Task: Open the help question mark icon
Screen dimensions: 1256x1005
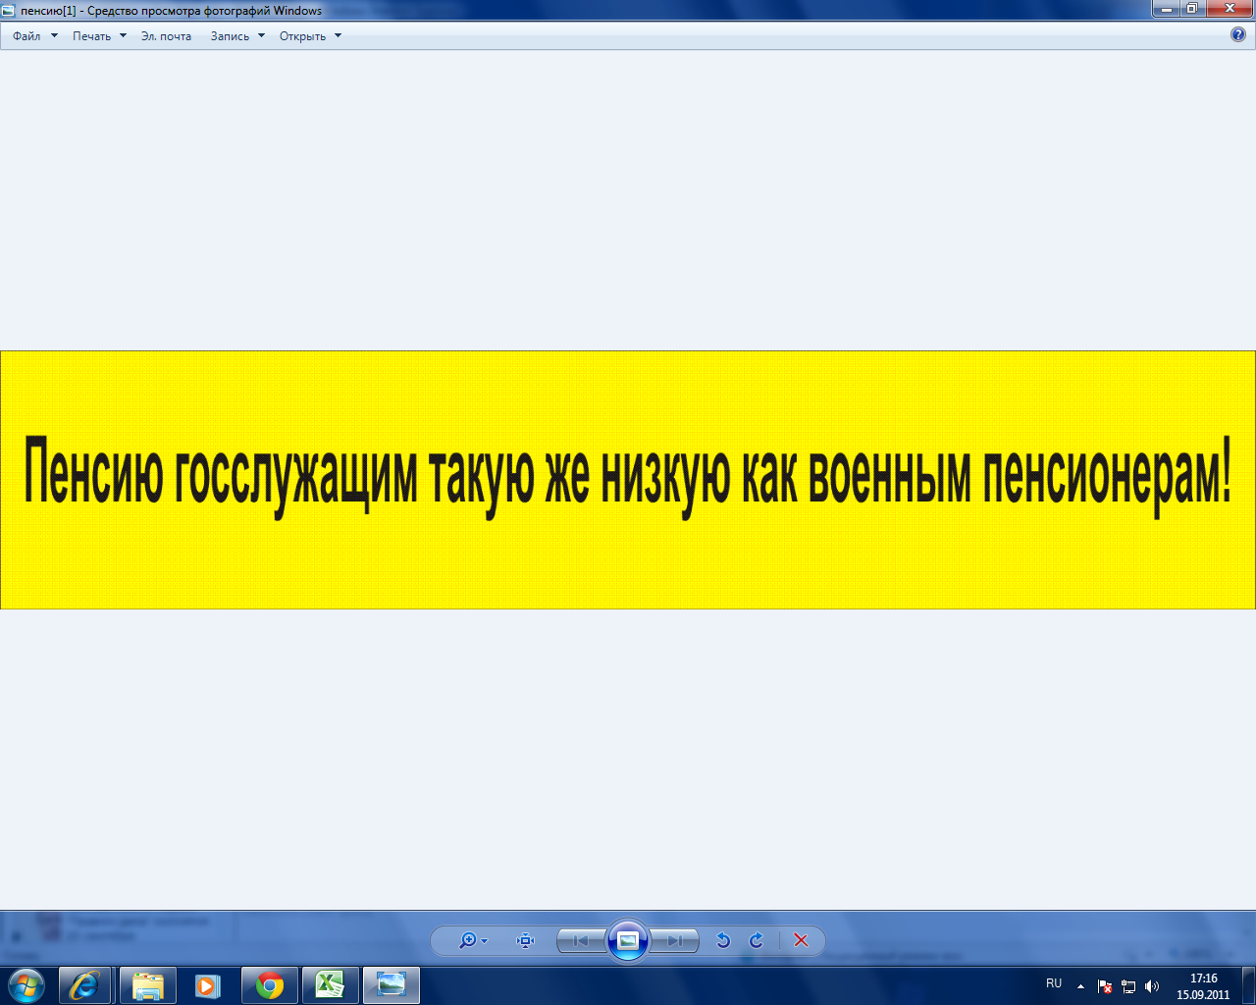Action: click(1238, 34)
